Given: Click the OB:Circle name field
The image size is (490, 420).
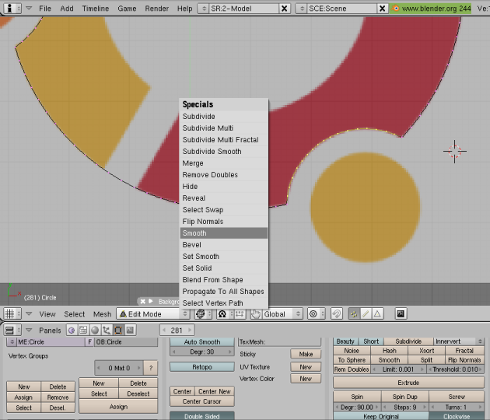Looking at the screenshot, I should click(126, 342).
